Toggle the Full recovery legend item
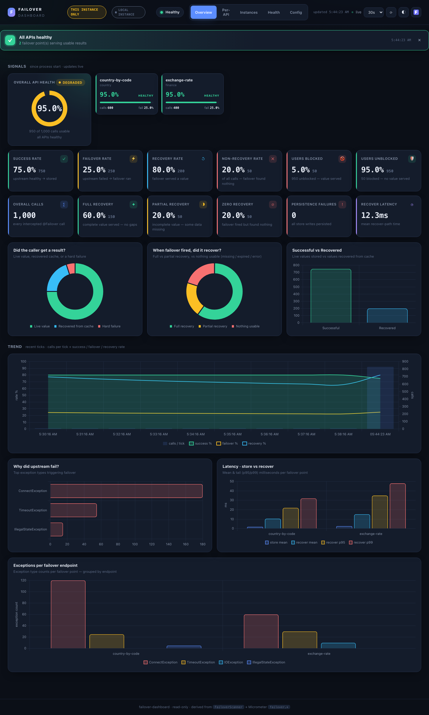The height and width of the screenshot is (715, 429). [x=182, y=326]
